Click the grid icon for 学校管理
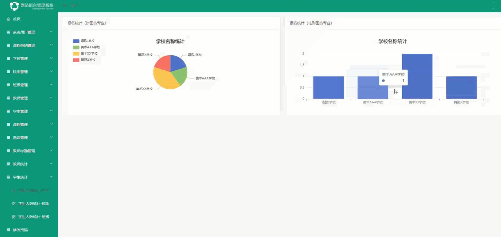Screen dimensions: 501x237 [x=8, y=59]
